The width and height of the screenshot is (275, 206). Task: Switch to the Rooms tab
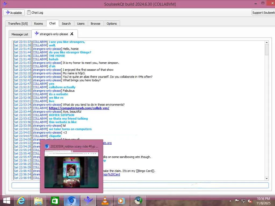pos(38,24)
